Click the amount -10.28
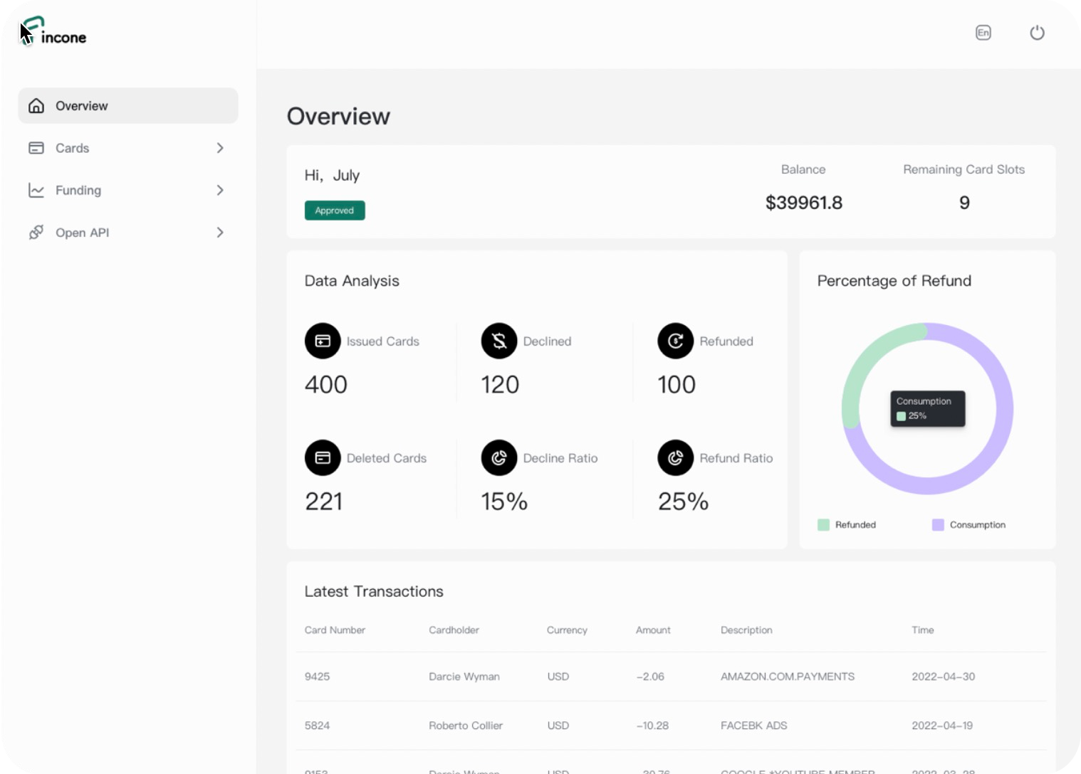Viewport: 1081px width, 774px height. 652,726
